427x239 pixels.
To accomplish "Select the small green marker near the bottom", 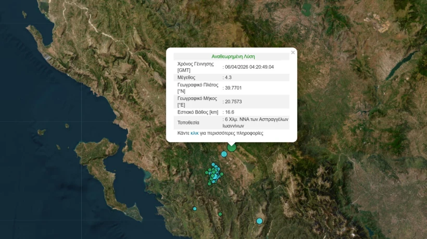I will [x=220, y=214].
